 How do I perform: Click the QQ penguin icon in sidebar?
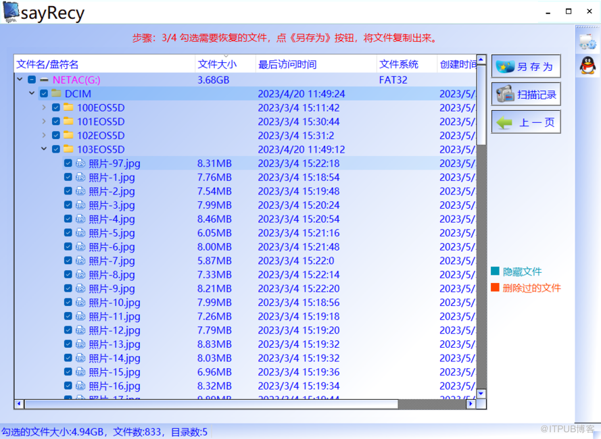coord(587,65)
